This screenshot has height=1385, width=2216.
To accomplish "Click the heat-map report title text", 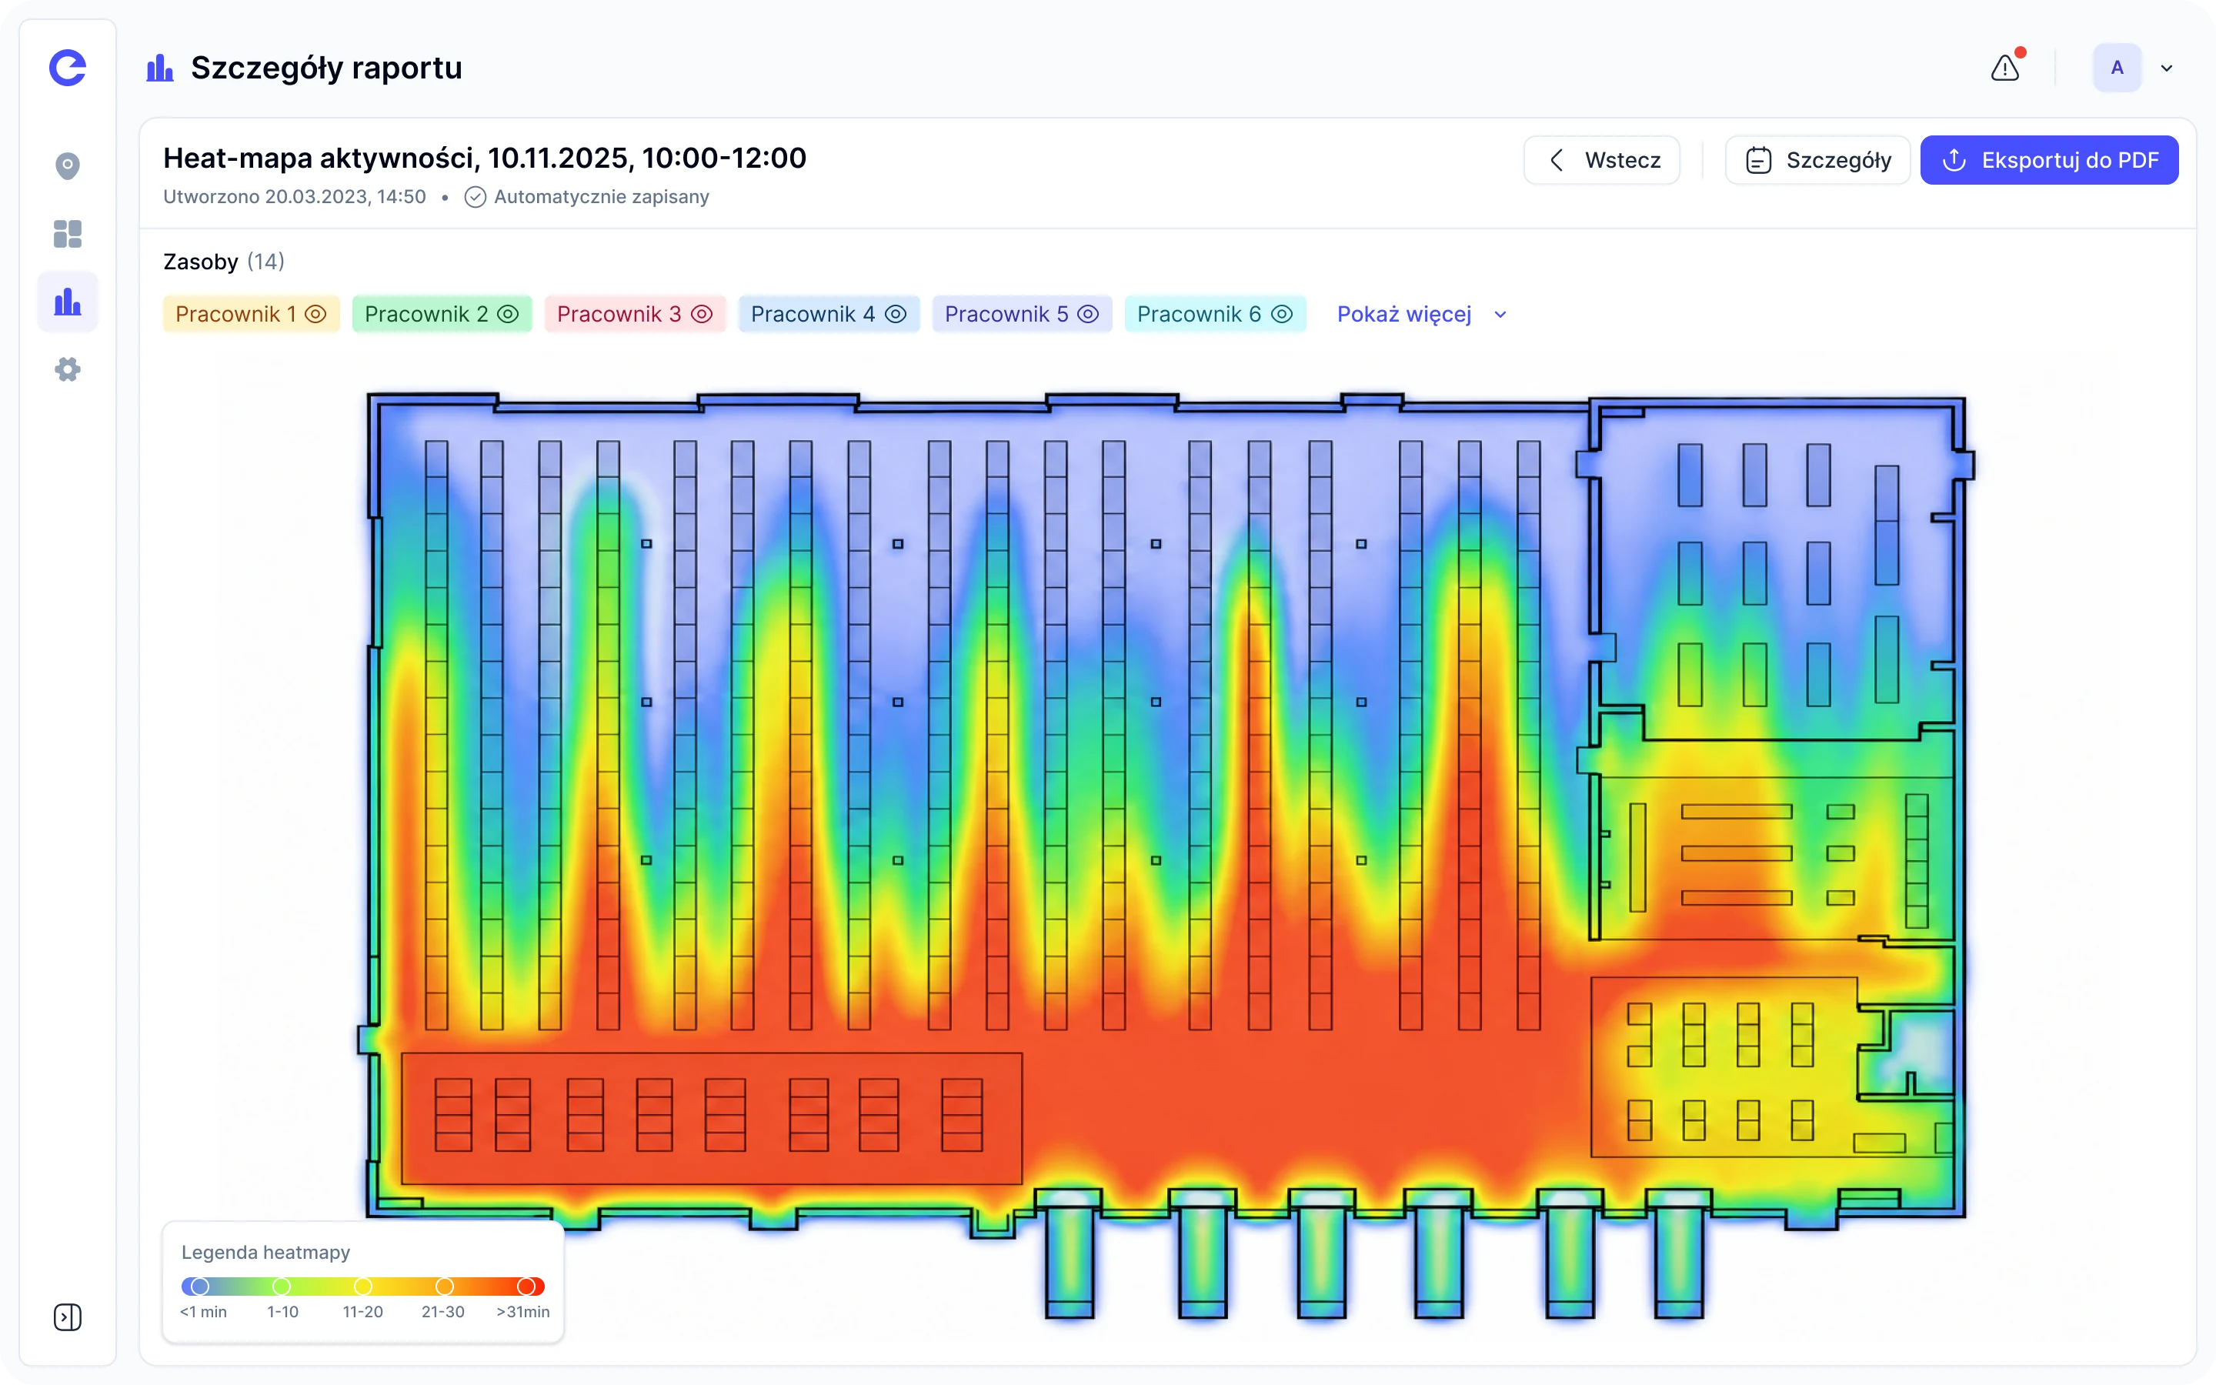I will pyautogui.click(x=485, y=158).
